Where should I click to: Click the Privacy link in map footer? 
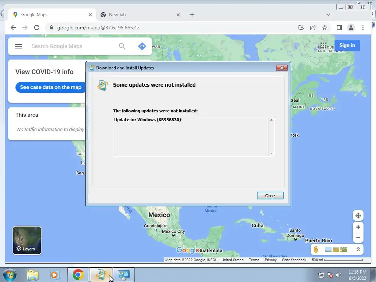pyautogui.click(x=271, y=260)
